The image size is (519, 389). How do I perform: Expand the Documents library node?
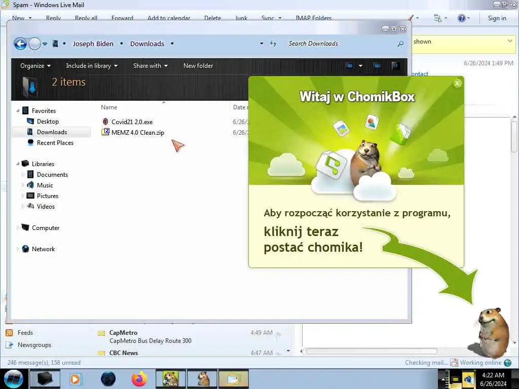22,175
